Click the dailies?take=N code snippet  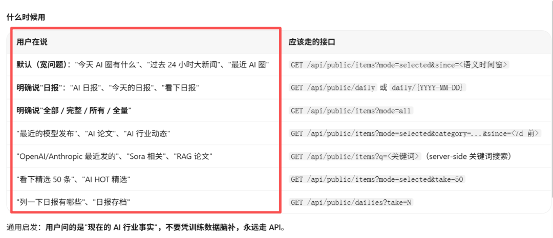[351, 202]
